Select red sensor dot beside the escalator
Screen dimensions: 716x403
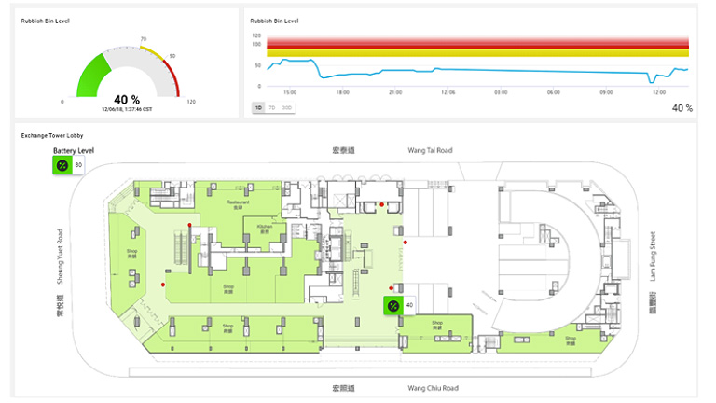pyautogui.click(x=189, y=226)
